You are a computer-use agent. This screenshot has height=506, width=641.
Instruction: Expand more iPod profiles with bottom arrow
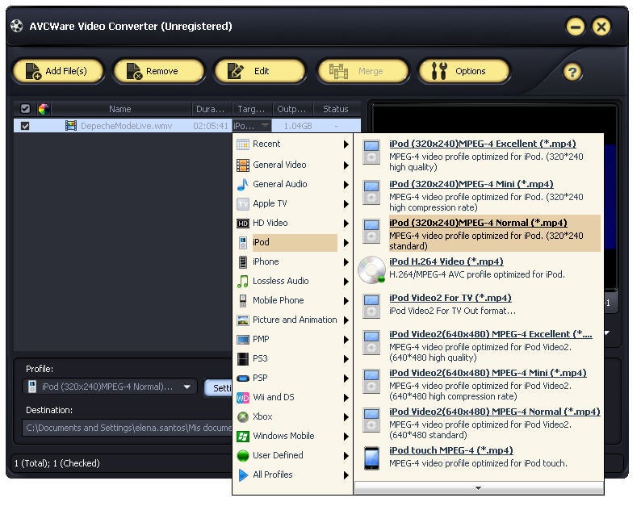click(x=478, y=488)
